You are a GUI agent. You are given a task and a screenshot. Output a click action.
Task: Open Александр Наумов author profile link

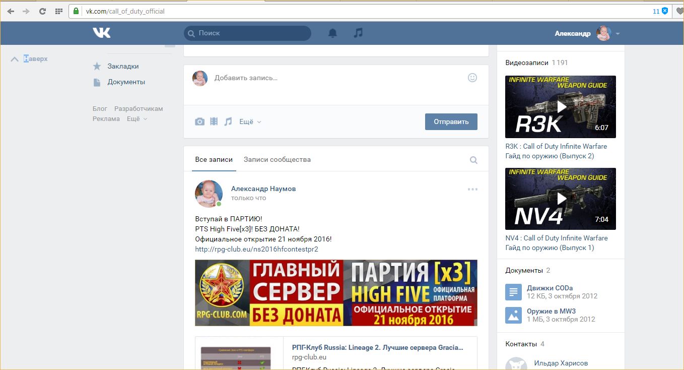tap(263, 189)
